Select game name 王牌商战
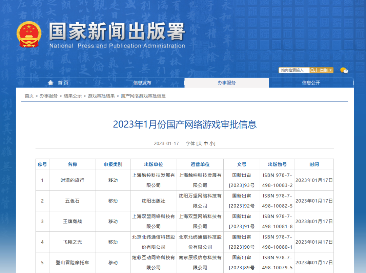 tap(73, 221)
